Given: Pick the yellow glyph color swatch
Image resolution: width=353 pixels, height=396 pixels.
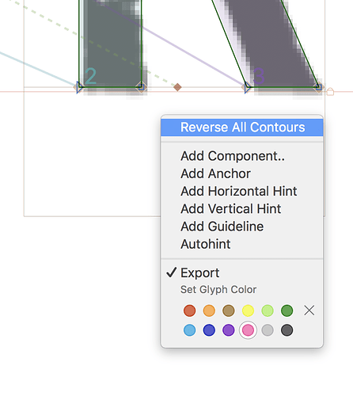Looking at the screenshot, I should click(248, 310).
